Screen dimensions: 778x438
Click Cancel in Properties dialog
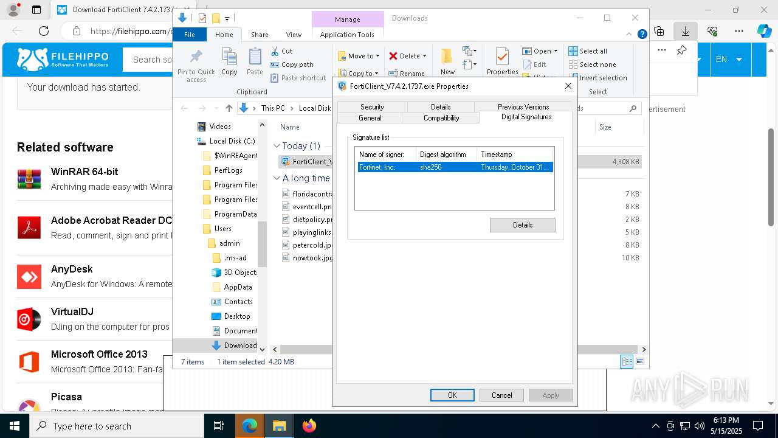(x=501, y=395)
